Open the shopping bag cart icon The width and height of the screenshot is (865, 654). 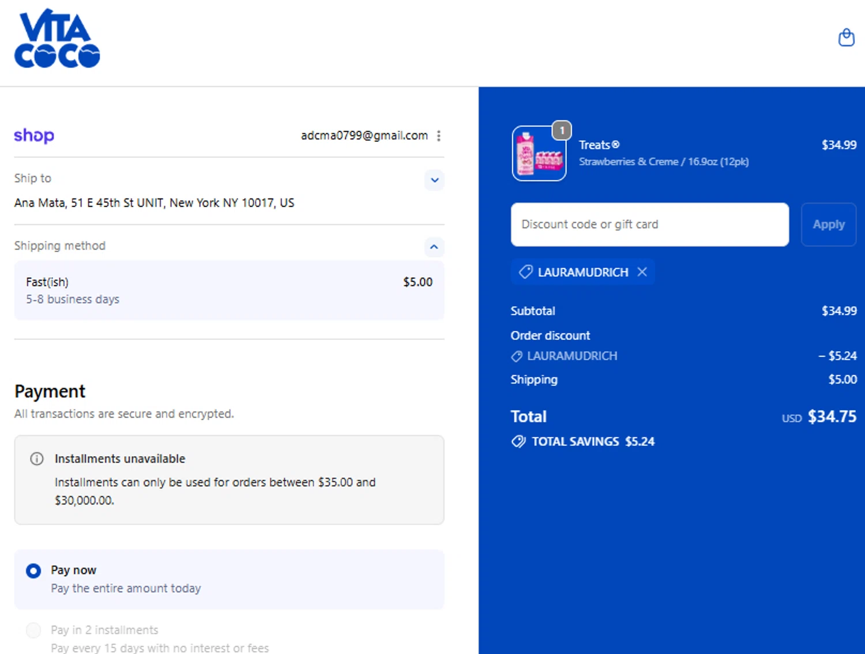[846, 37]
